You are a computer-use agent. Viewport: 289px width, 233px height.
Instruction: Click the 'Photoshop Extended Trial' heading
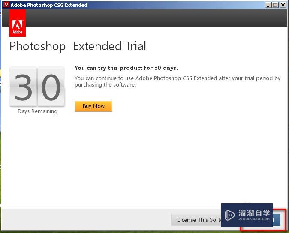(78, 46)
